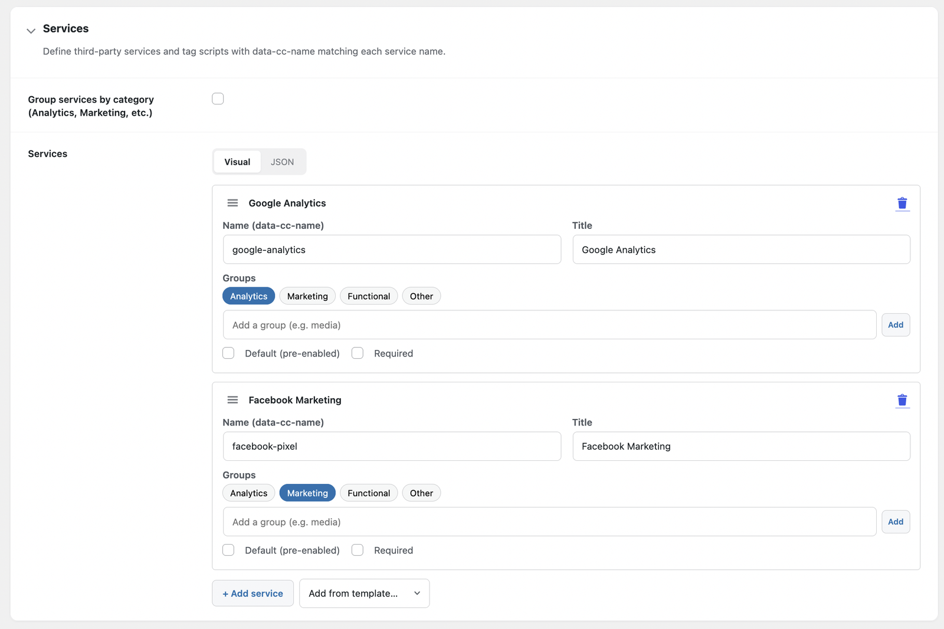Enable Default pre-enabled for Google Analytics
Screen dimensions: 944x629
[228, 353]
